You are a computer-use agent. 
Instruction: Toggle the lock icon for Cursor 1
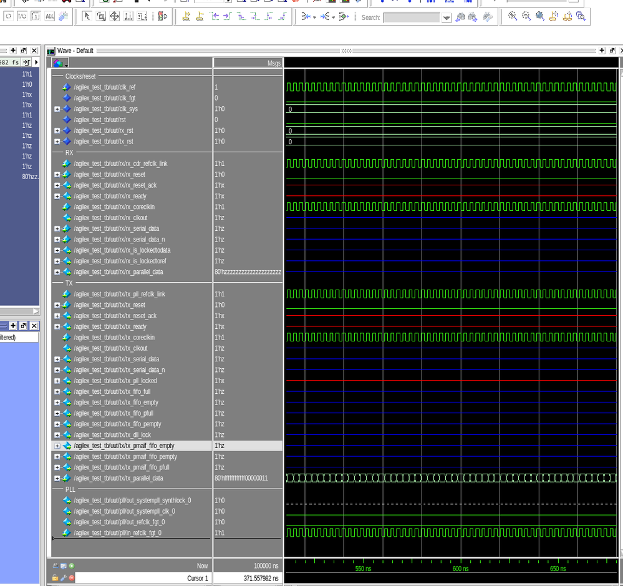click(55, 578)
